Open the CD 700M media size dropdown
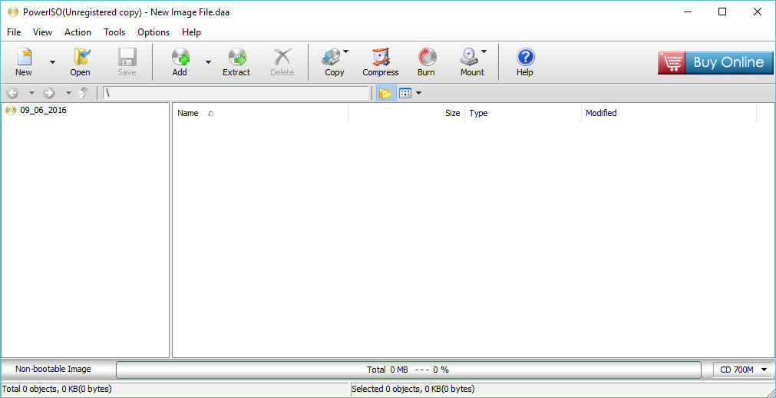Image resolution: width=776 pixels, height=398 pixels. pos(743,370)
